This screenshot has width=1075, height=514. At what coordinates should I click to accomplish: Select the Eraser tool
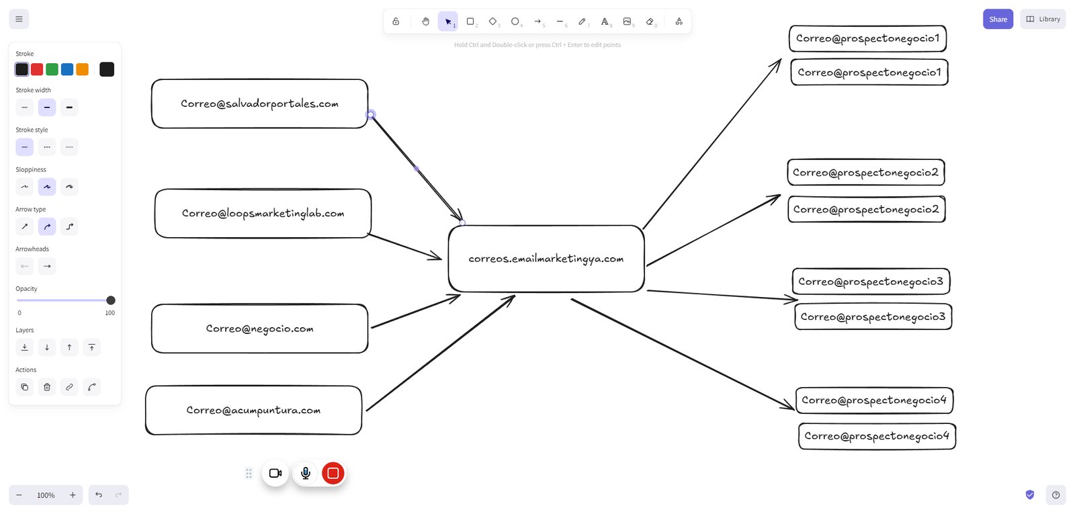pos(650,22)
